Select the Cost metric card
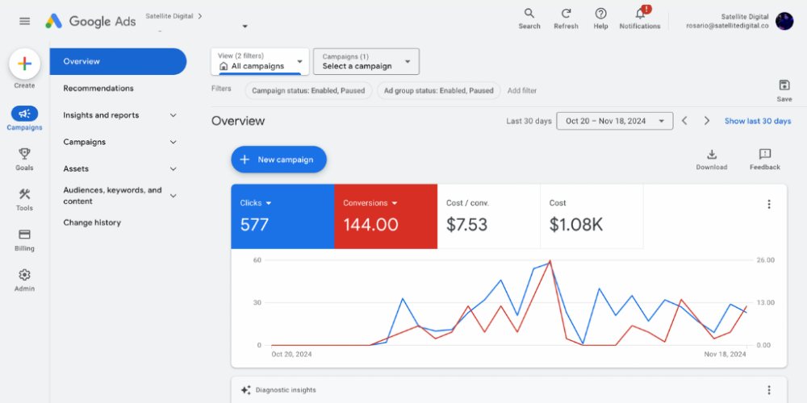 (x=592, y=216)
